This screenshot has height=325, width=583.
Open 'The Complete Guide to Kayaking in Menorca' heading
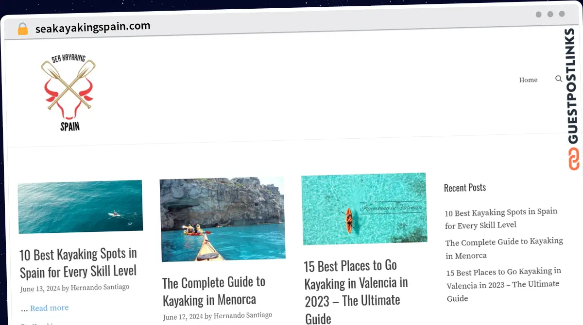(214, 291)
